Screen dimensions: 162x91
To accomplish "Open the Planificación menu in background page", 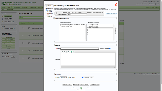I will click(x=16, y=7).
